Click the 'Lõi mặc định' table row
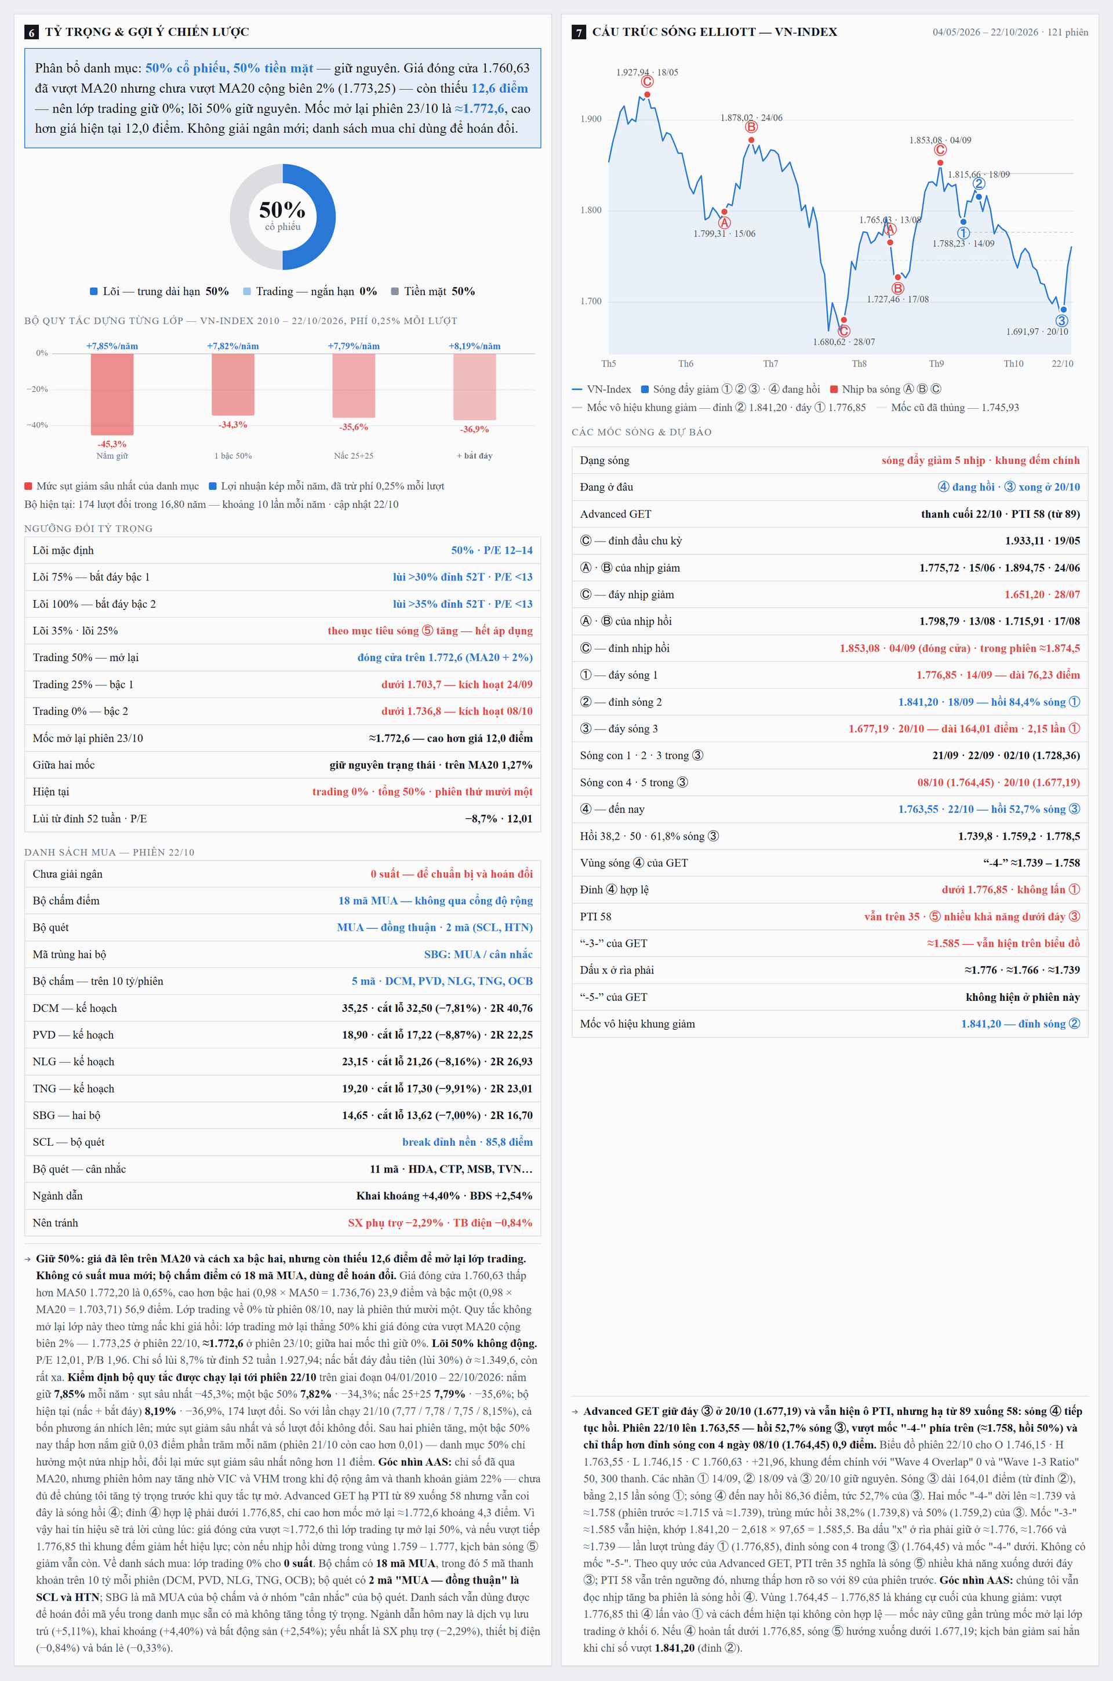The height and width of the screenshot is (1681, 1113). [x=282, y=550]
